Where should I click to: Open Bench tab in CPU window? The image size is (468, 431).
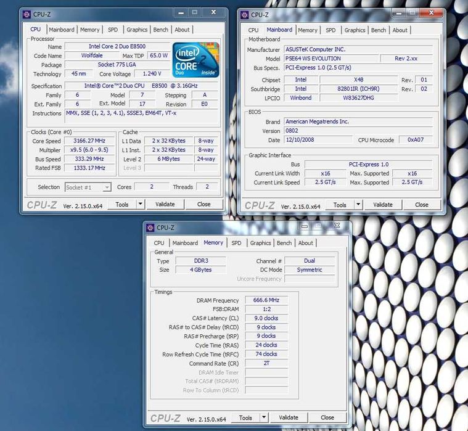(160, 30)
